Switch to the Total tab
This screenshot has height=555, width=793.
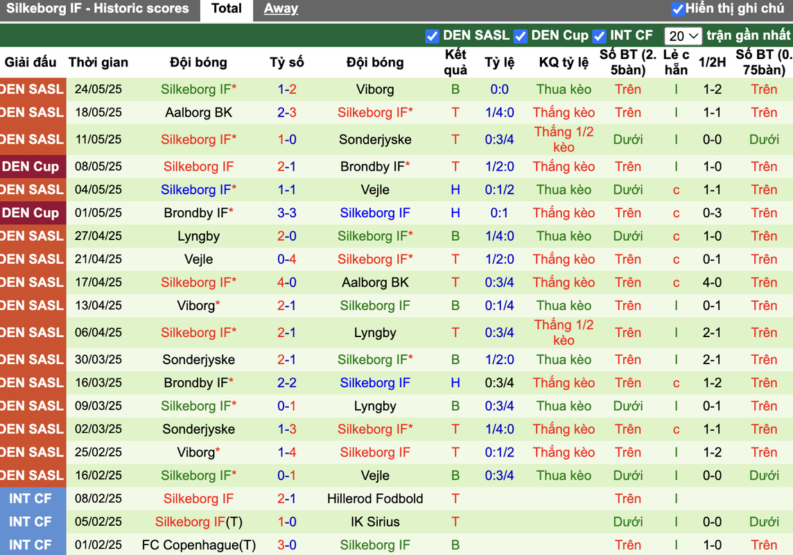pos(227,9)
